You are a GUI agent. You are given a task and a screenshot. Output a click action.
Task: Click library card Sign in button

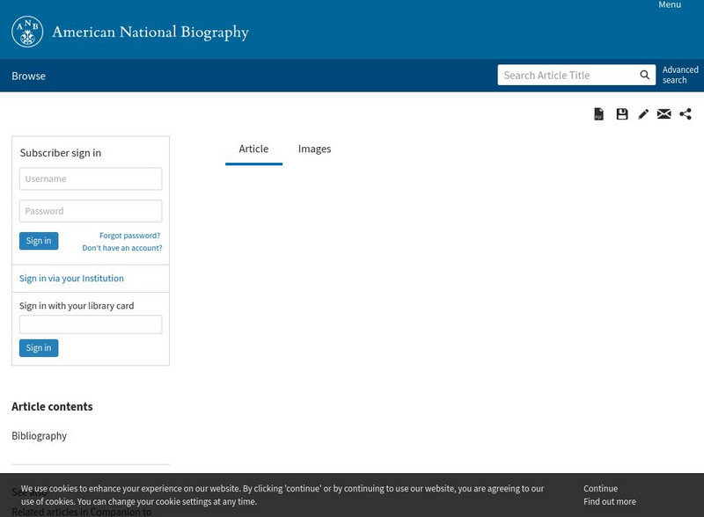click(x=39, y=348)
